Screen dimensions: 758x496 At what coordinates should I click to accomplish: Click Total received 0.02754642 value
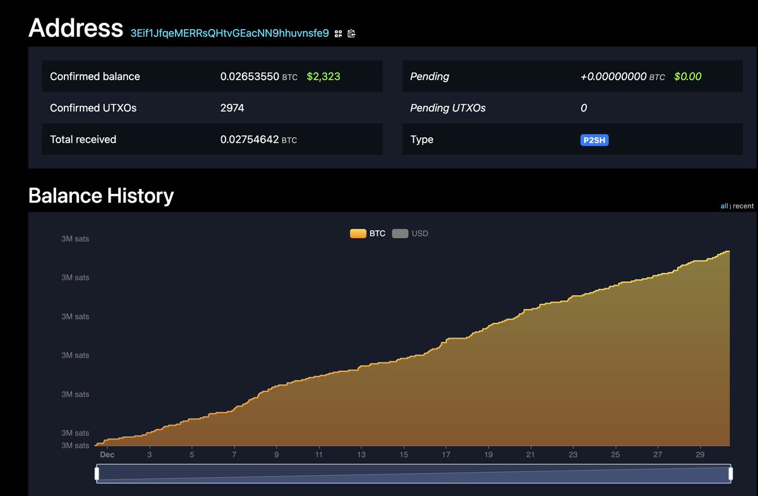click(x=258, y=140)
